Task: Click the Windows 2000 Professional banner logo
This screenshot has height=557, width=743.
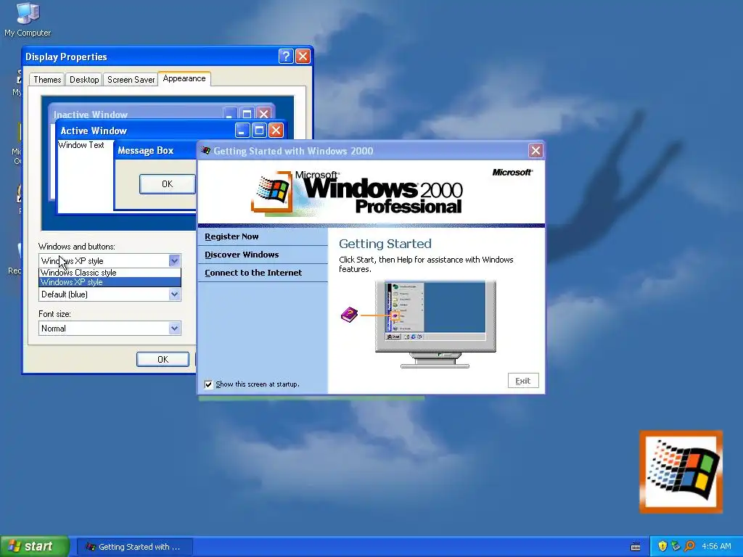Action: (x=356, y=193)
